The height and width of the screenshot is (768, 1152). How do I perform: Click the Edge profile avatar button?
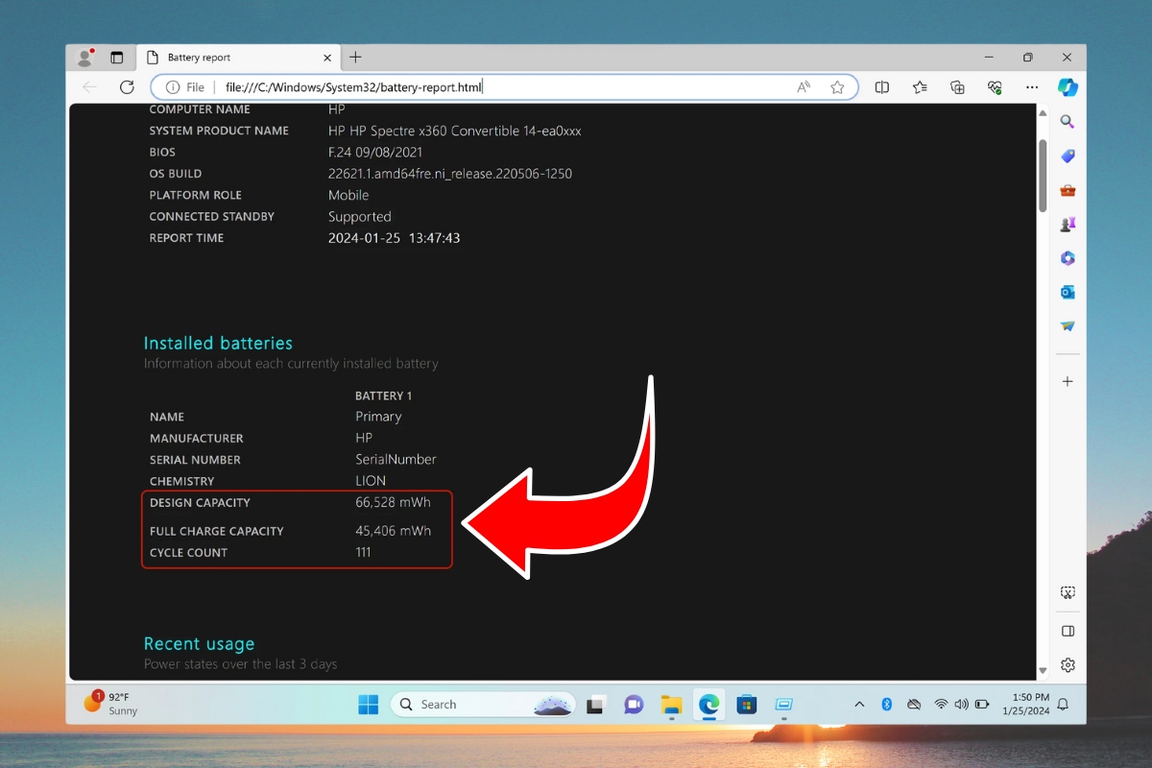(x=85, y=58)
